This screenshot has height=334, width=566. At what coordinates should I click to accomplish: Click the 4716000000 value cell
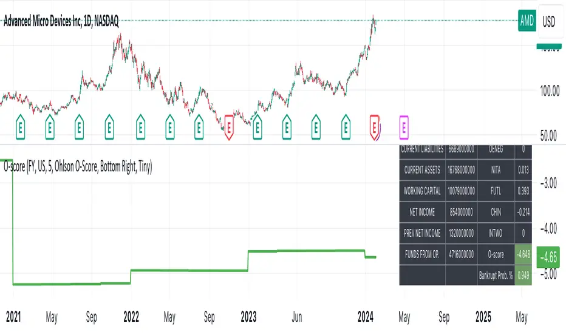[462, 254]
